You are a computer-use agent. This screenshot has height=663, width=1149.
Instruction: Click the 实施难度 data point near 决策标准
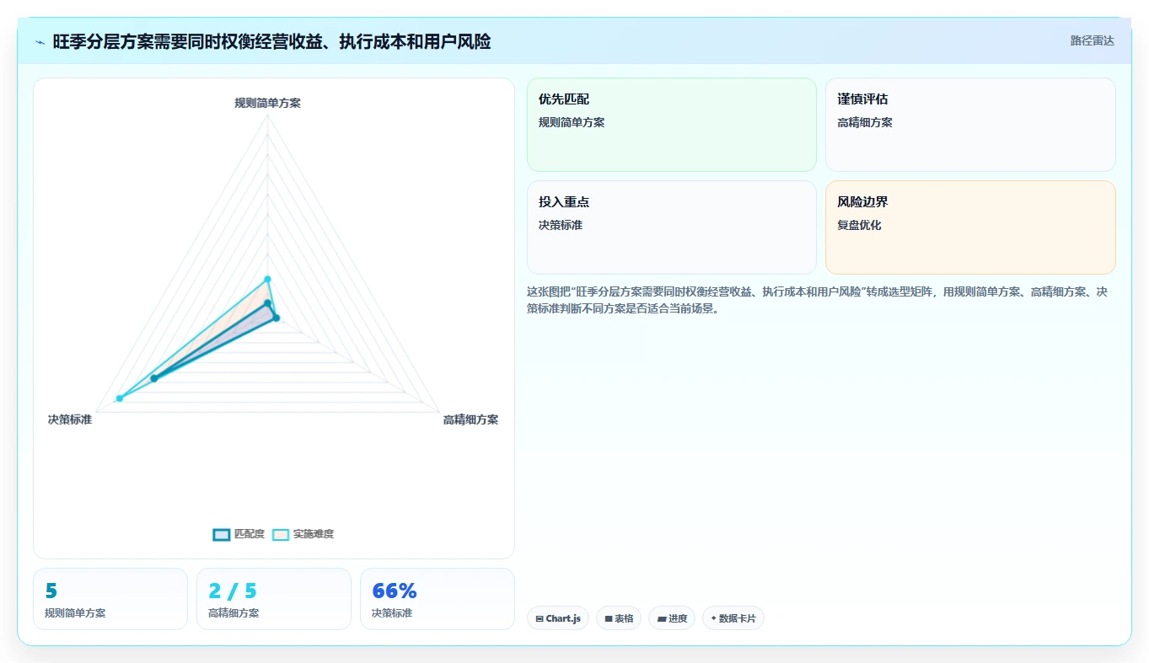coord(120,398)
